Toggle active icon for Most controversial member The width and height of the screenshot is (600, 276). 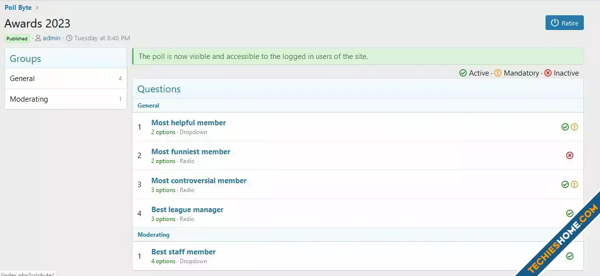click(x=565, y=185)
